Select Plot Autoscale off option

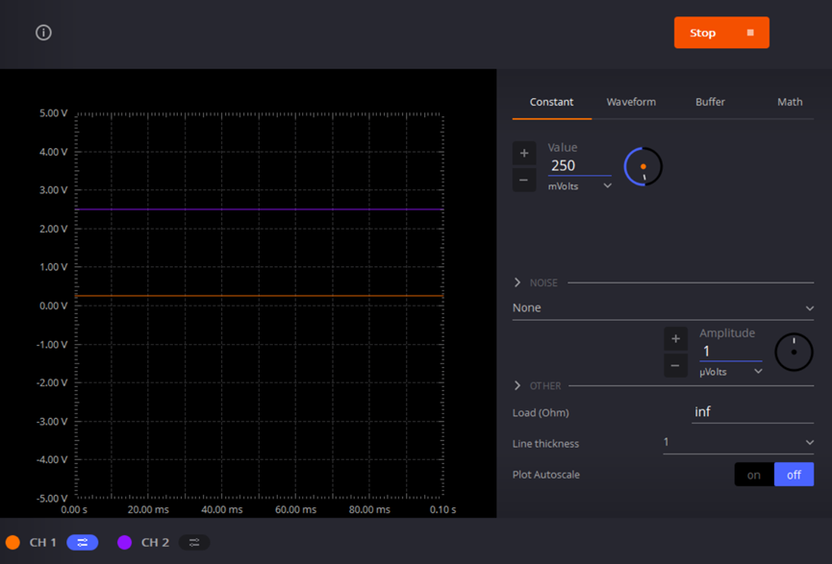[794, 475]
